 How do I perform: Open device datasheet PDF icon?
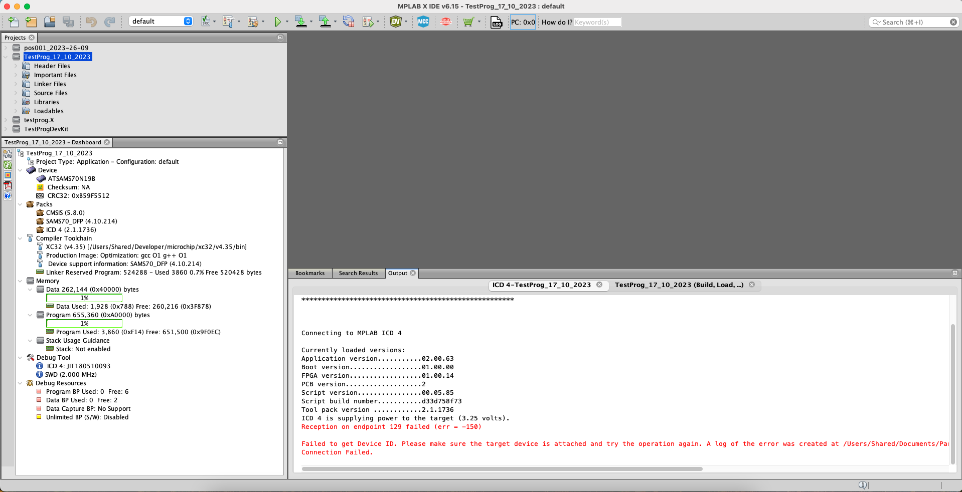[8, 185]
